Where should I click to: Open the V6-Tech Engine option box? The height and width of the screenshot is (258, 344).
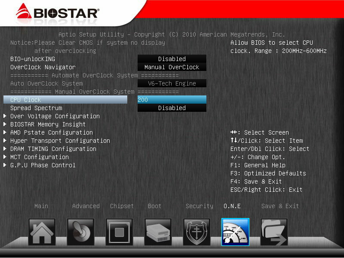point(172,83)
